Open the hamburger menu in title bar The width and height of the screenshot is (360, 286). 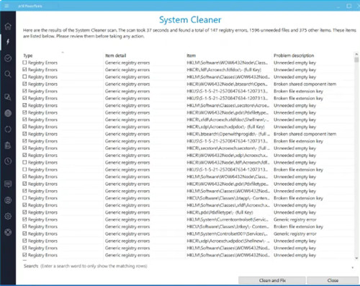[x=6, y=6]
